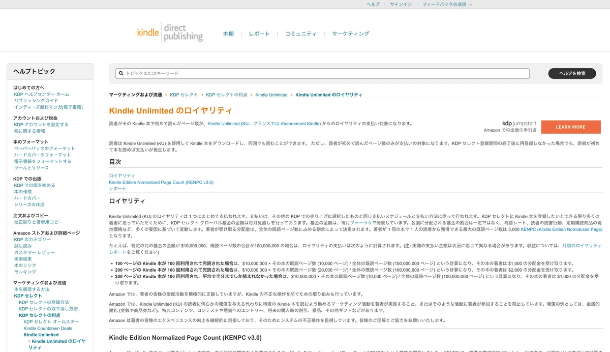Image resolution: width=610 pixels, height=352 pixels.
Task: Open ランキング in sidebar
Action: [25, 272]
